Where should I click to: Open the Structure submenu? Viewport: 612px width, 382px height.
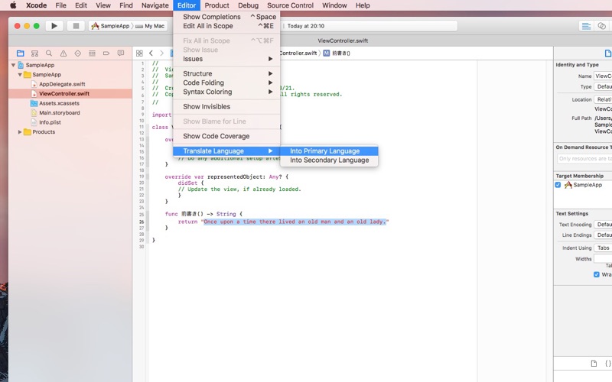click(226, 73)
